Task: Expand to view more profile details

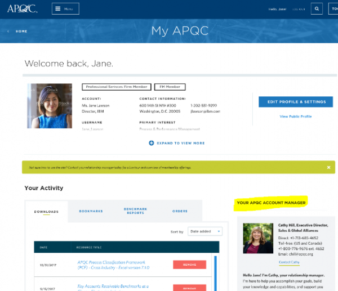Action: pos(181,143)
